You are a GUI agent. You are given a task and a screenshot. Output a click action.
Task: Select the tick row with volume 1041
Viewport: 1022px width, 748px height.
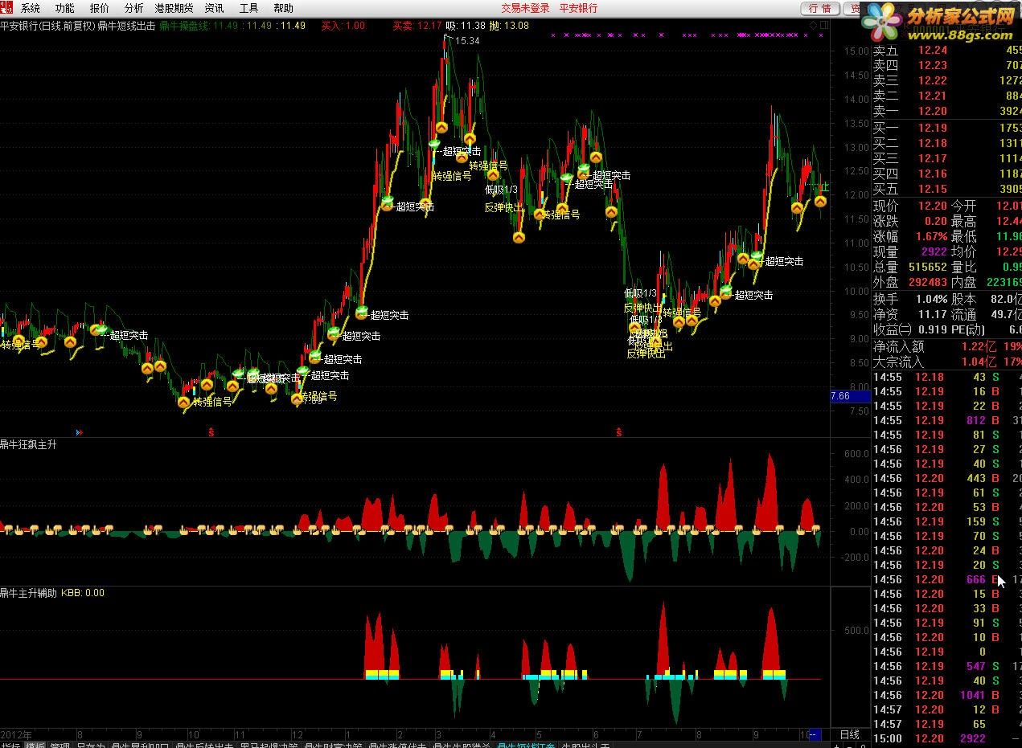click(x=947, y=695)
